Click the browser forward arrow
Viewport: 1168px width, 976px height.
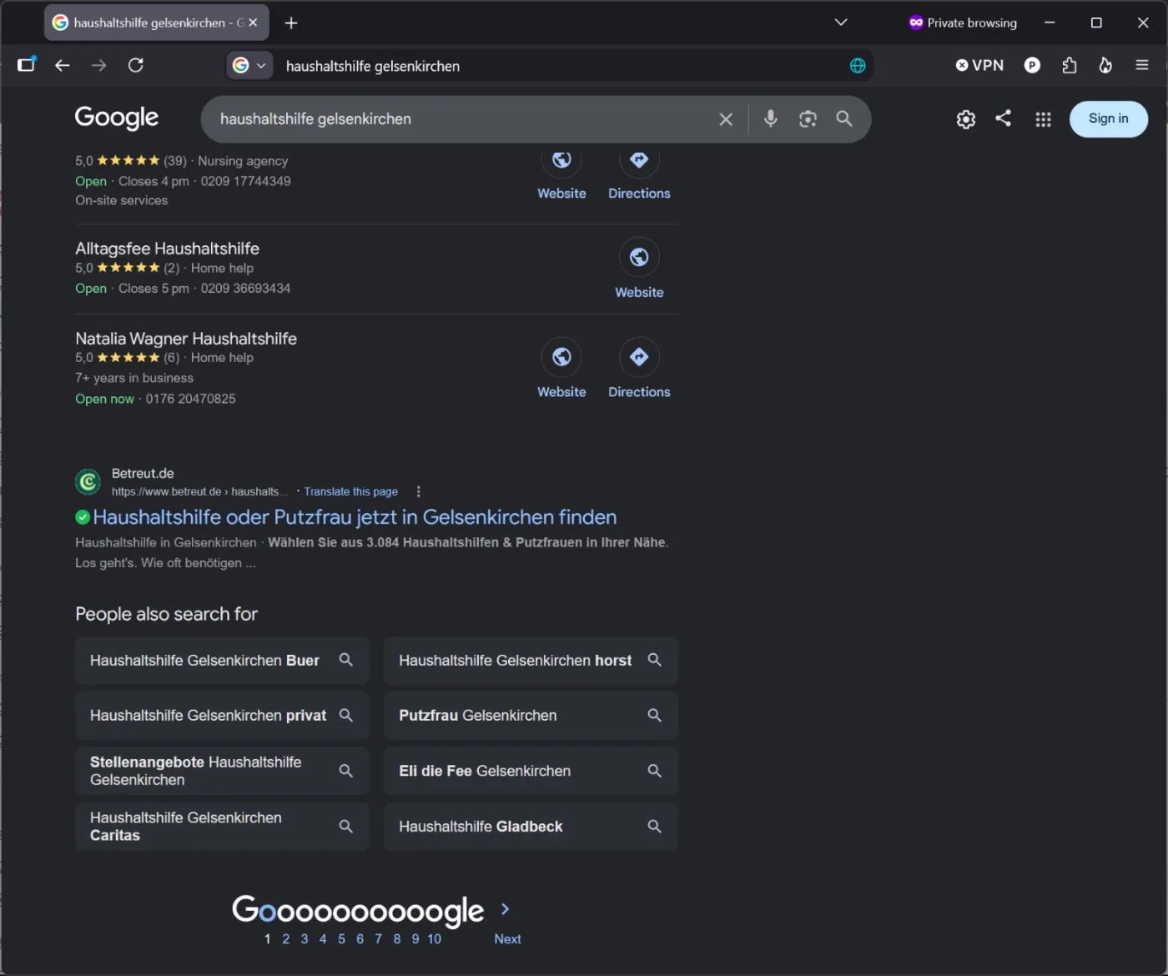click(98, 65)
